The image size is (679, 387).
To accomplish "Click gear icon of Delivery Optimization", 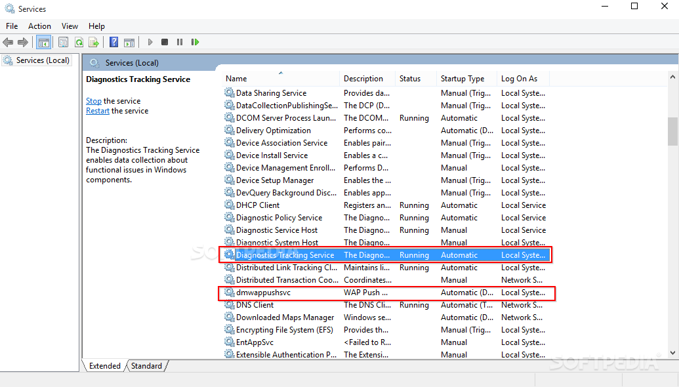I will point(229,130).
